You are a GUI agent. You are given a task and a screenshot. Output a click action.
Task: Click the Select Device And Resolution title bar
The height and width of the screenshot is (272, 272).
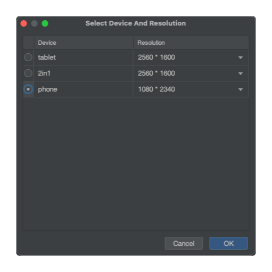(136, 23)
